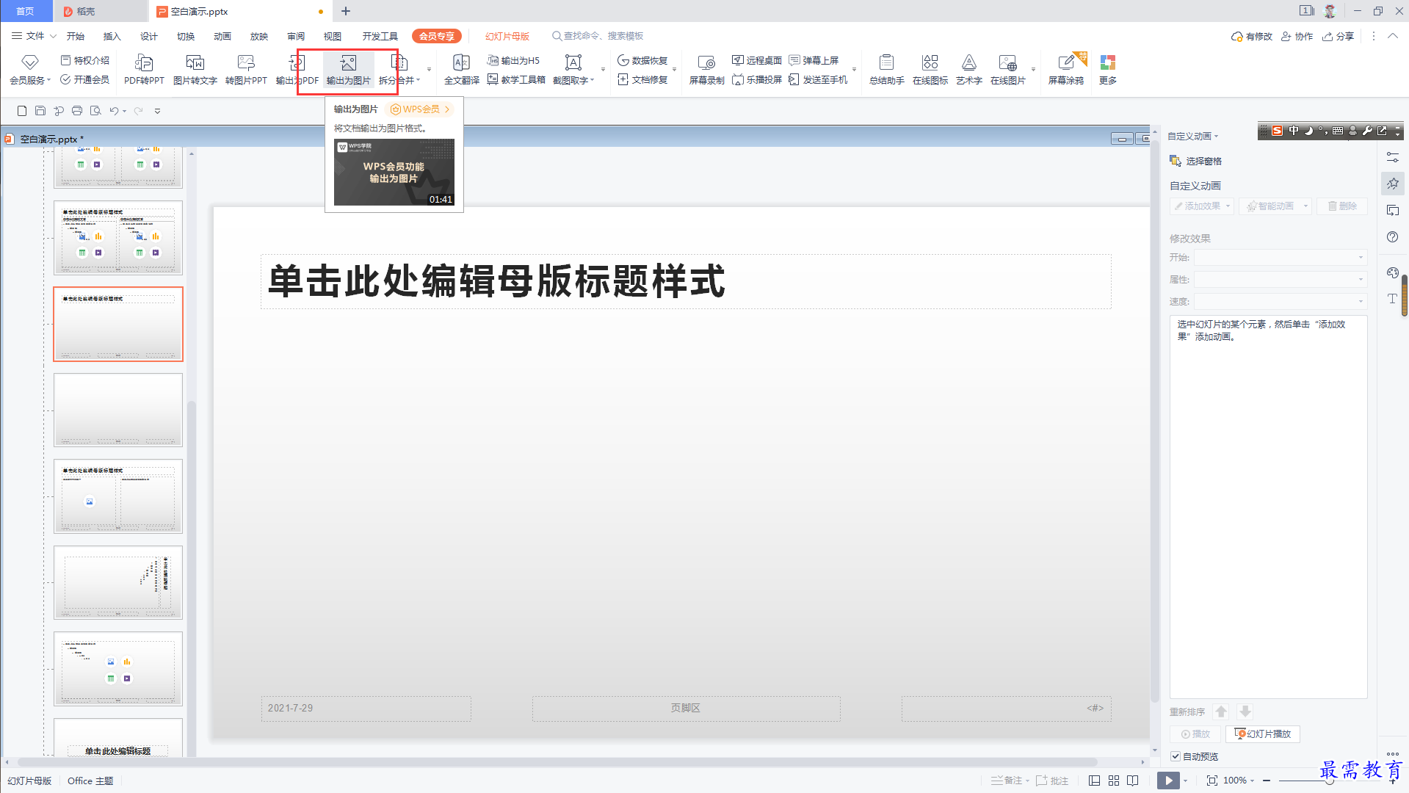Send file with 发送至手机
Viewport: 1409px width, 793px height.
coord(818,79)
